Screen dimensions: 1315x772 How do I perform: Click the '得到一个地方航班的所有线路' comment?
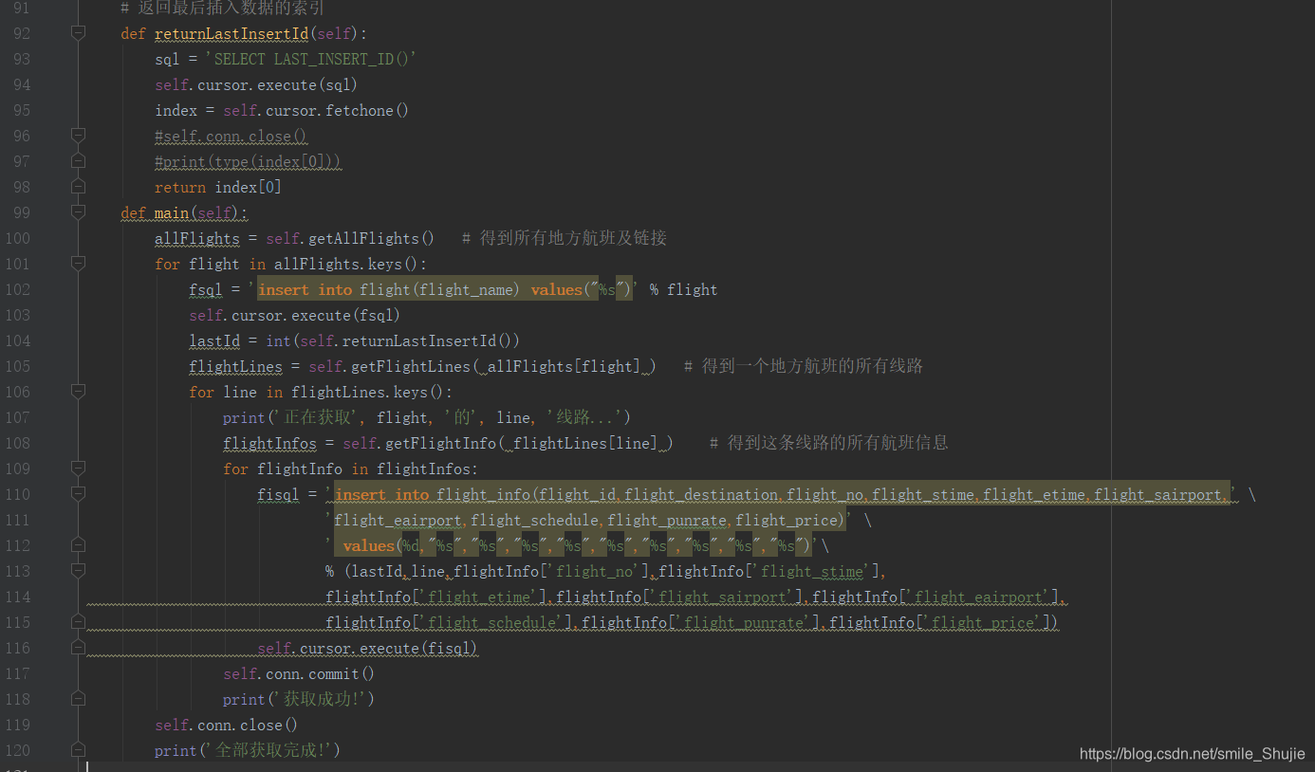click(804, 366)
